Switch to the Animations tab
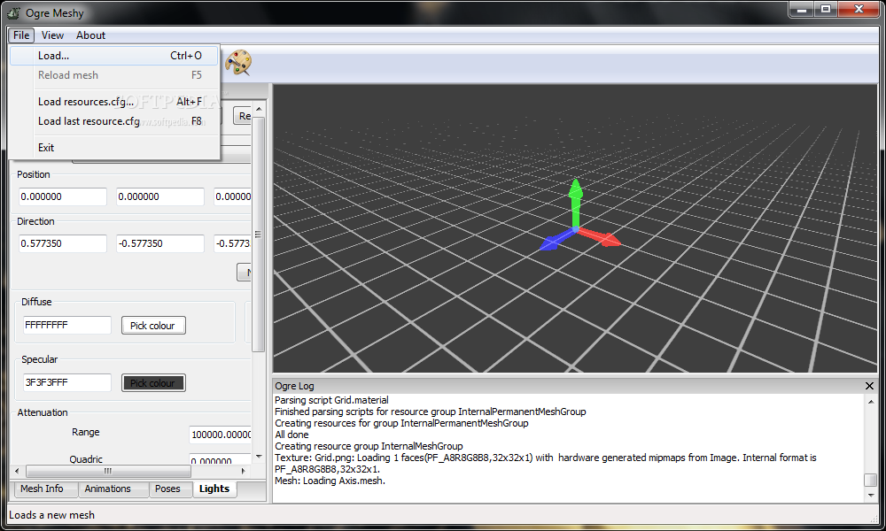 coord(107,489)
